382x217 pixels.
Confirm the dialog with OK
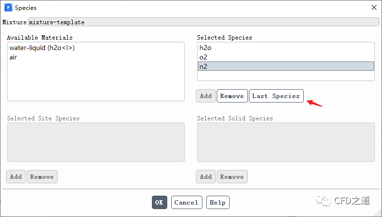point(159,202)
